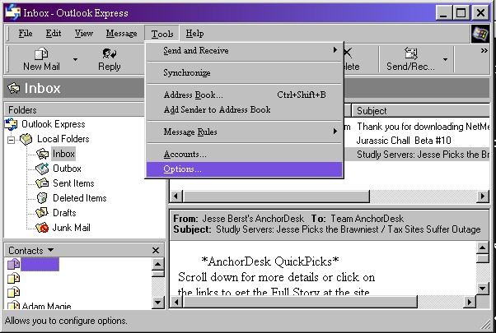Click the preview pane scroll up arrow
Screen dimensions: 496x333
tap(482, 248)
